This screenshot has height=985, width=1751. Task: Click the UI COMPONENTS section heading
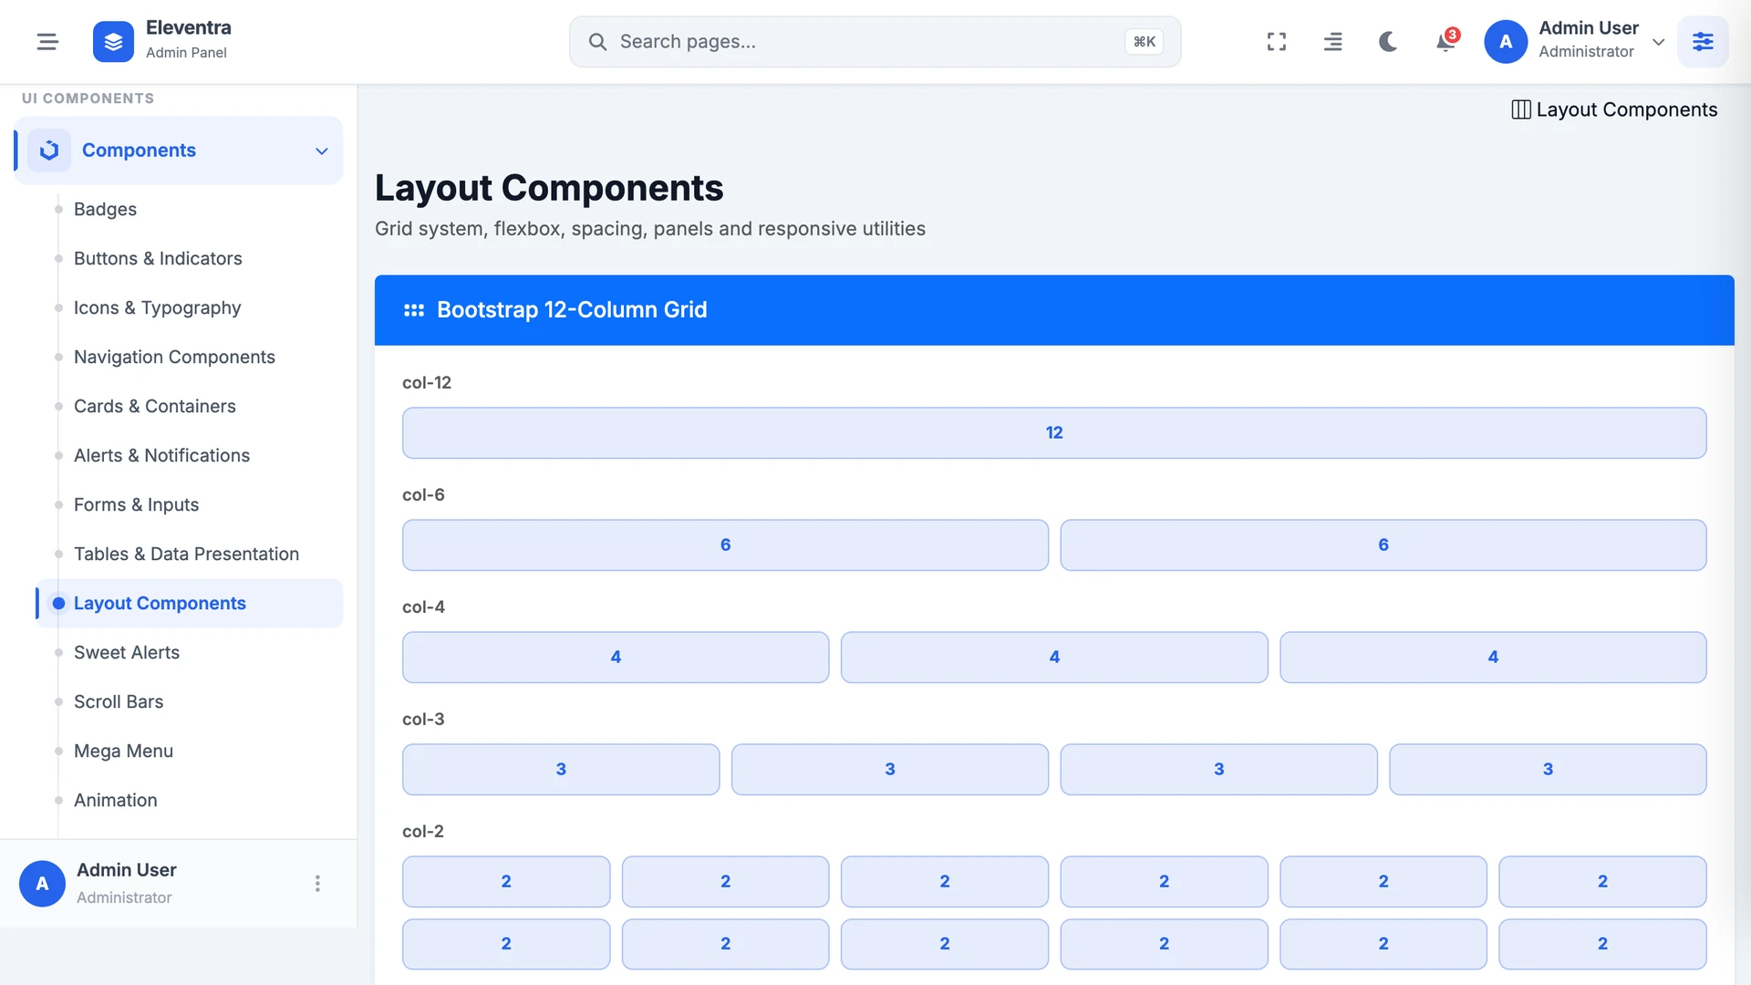pyautogui.click(x=88, y=98)
